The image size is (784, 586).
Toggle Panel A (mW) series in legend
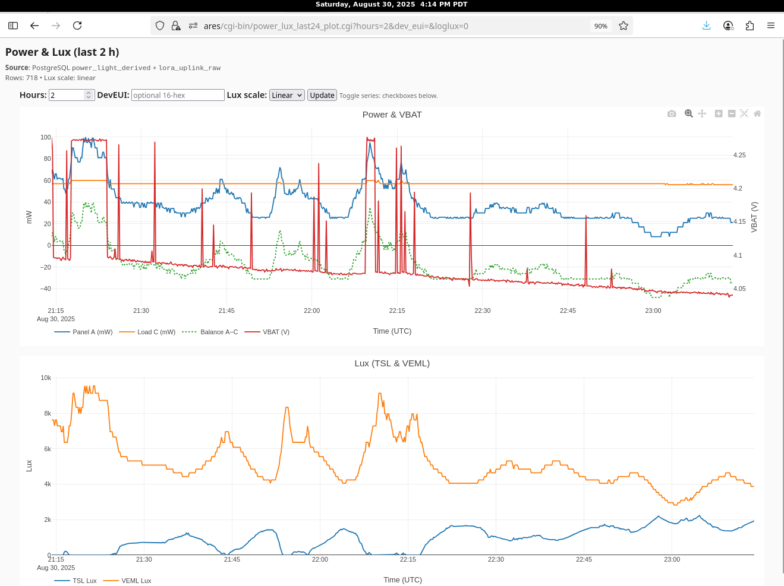click(x=84, y=332)
